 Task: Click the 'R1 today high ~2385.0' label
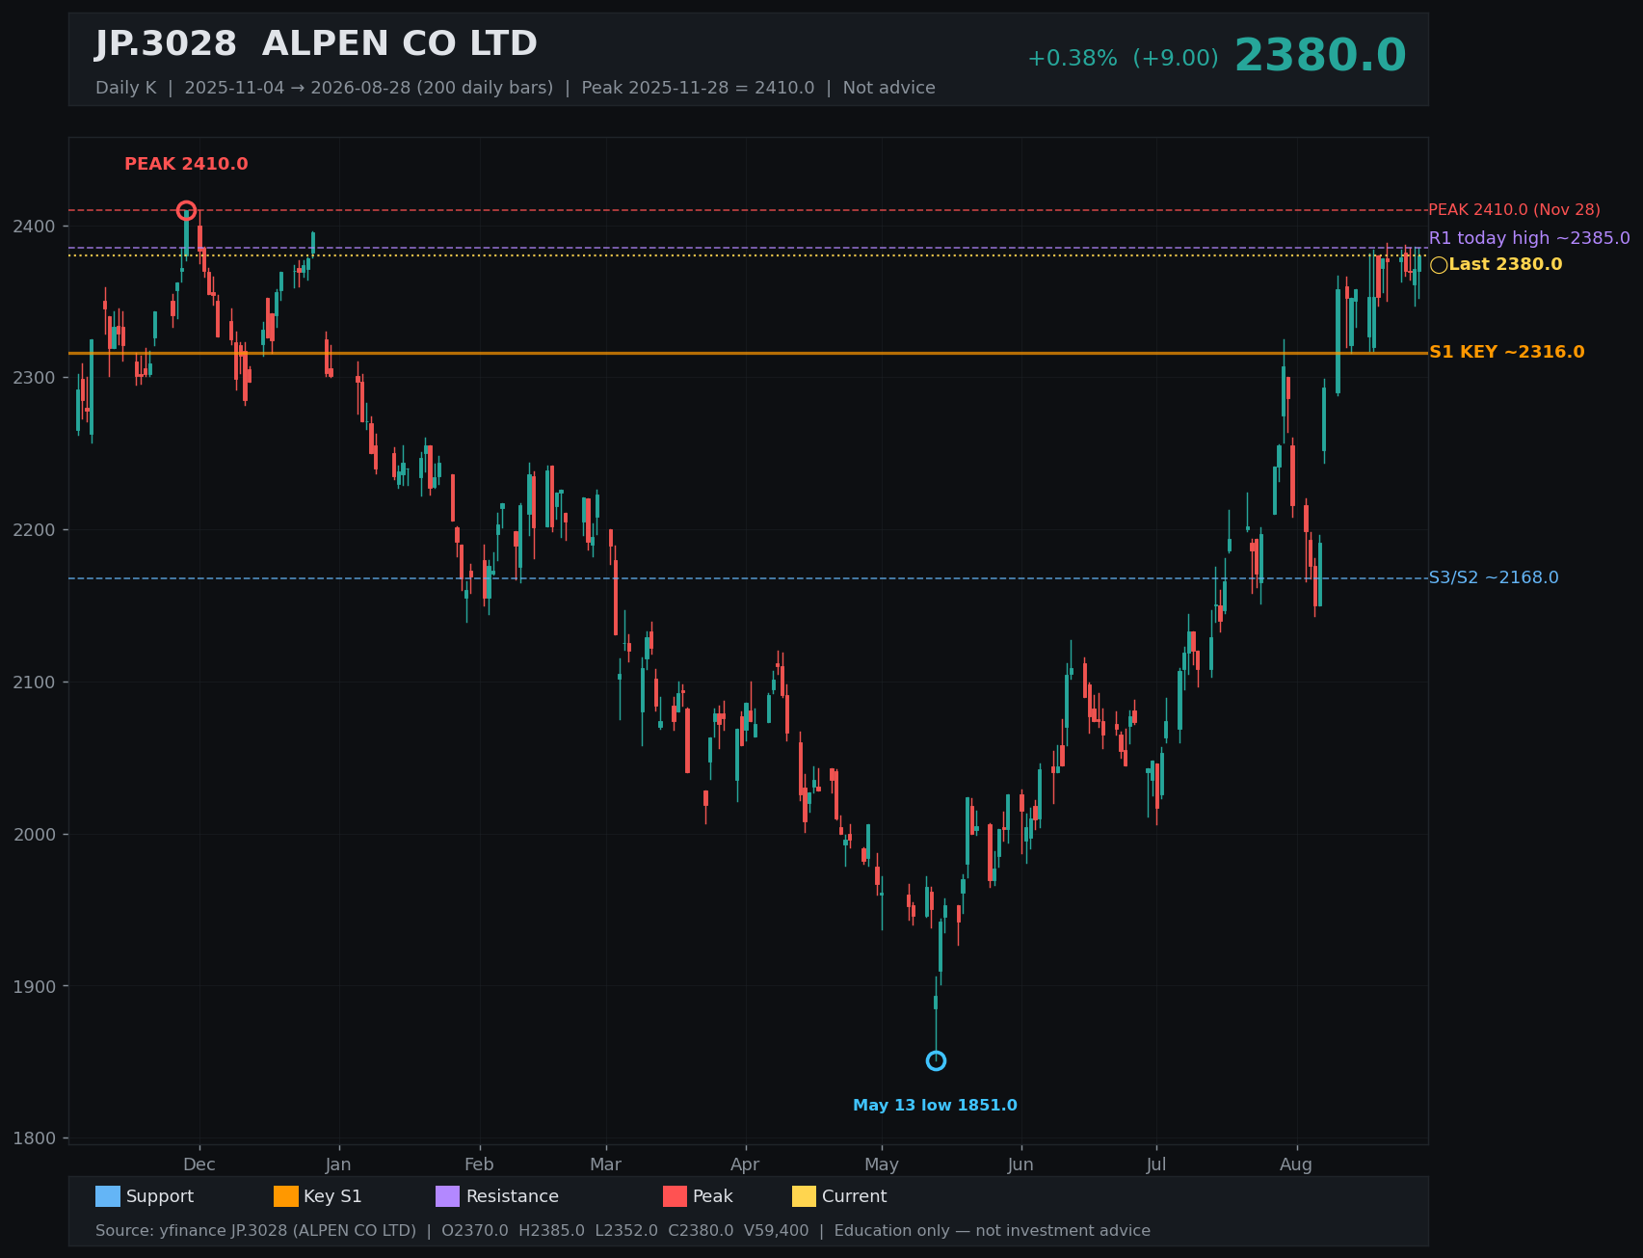1529,238
